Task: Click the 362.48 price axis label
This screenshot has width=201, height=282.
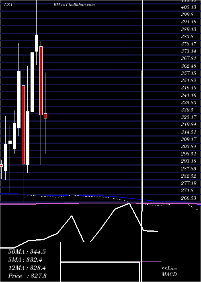Action: [x=189, y=66]
